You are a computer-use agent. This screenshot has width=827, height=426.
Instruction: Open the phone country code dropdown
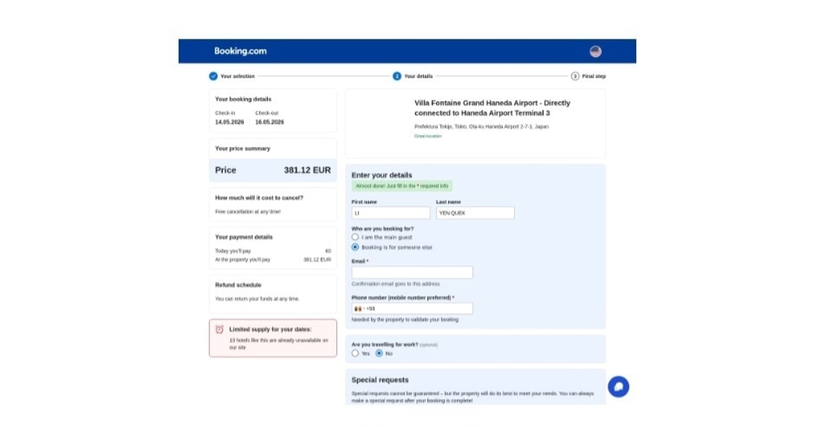point(359,309)
